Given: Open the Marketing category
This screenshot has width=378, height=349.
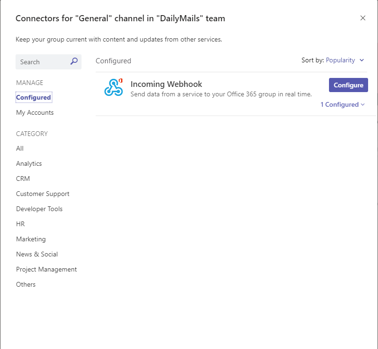Looking at the screenshot, I should pyautogui.click(x=31, y=239).
